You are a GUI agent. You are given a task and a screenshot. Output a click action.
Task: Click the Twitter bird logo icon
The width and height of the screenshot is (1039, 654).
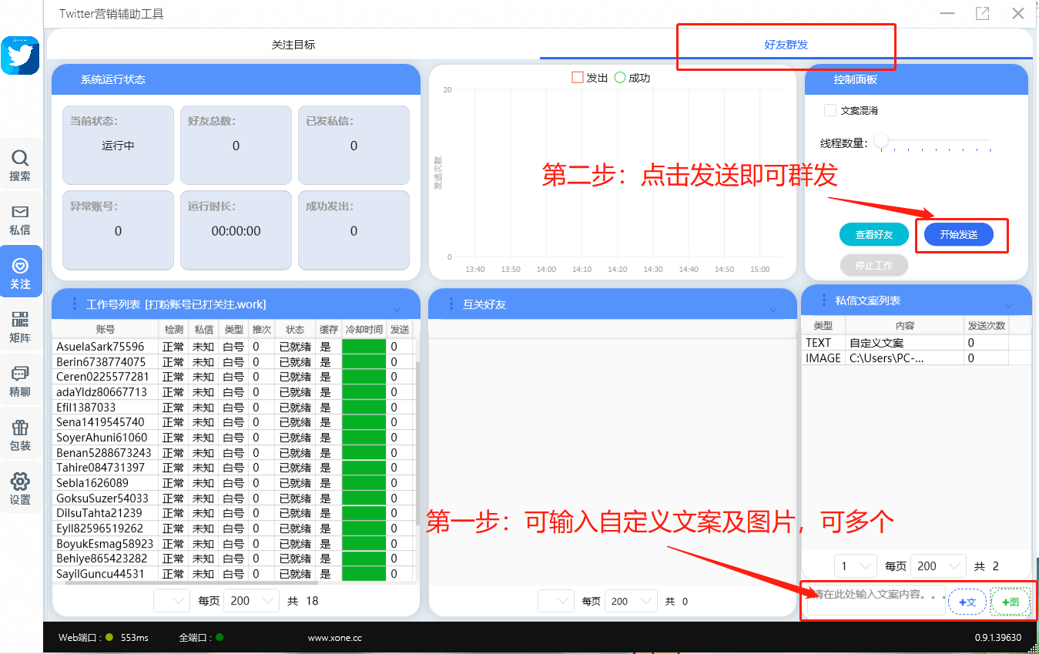[x=20, y=55]
